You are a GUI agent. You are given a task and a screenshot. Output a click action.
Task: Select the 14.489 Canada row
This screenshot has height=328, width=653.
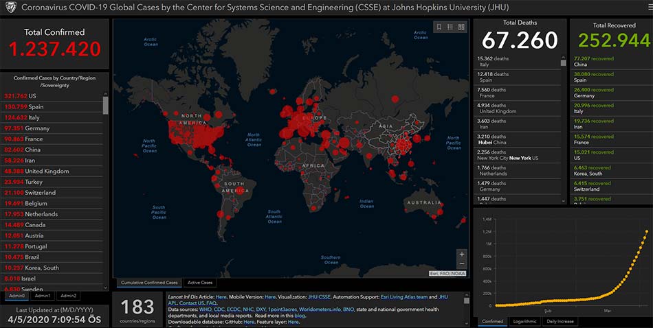[52, 225]
